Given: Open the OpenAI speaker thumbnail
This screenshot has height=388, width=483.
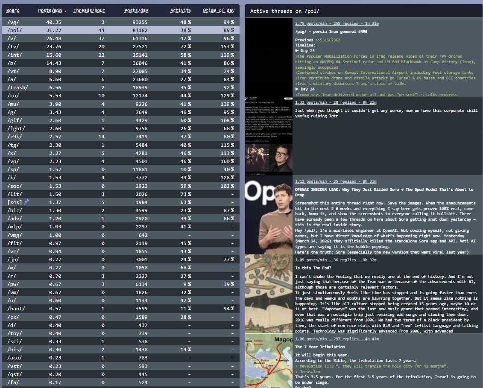Looking at the screenshot, I should [x=269, y=215].
